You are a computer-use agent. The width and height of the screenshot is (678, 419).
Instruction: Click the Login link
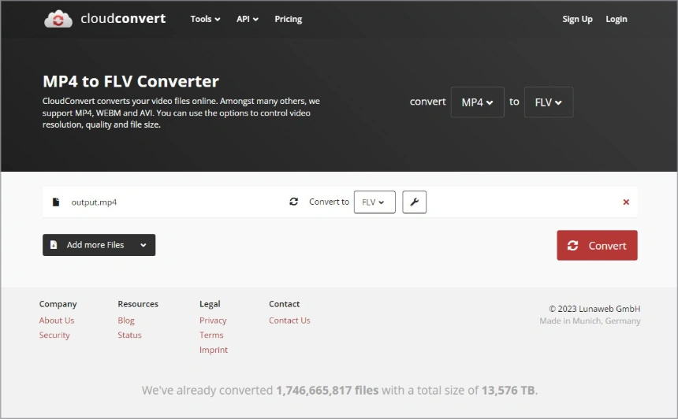click(x=617, y=19)
